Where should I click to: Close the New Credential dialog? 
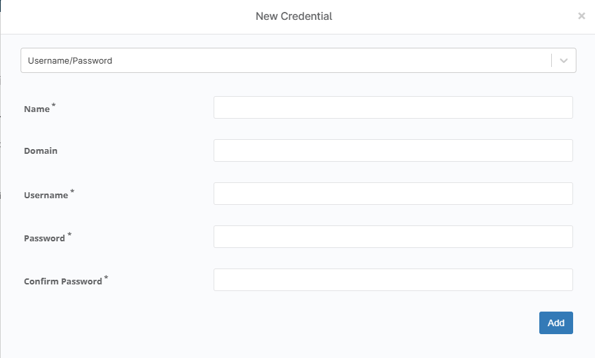(582, 16)
